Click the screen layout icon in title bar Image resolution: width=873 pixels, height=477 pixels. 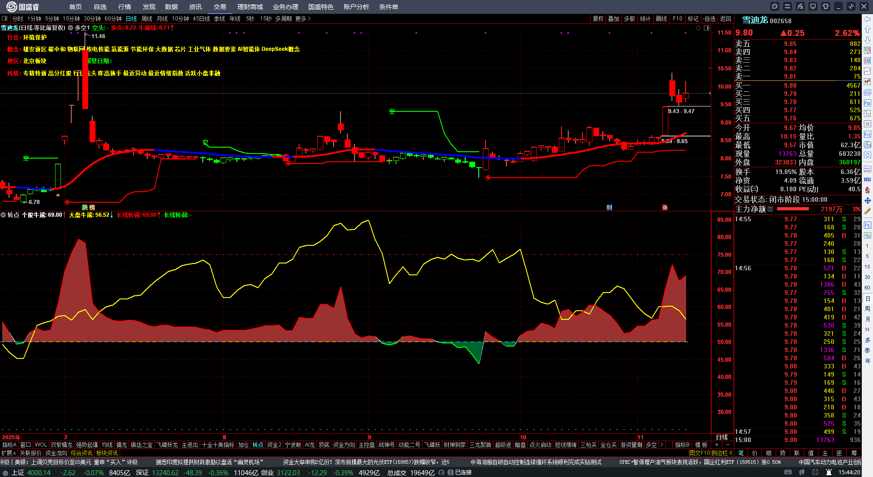[x=813, y=6]
